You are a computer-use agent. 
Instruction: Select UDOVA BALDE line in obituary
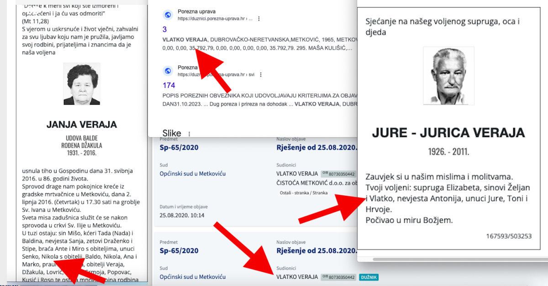coord(82,138)
